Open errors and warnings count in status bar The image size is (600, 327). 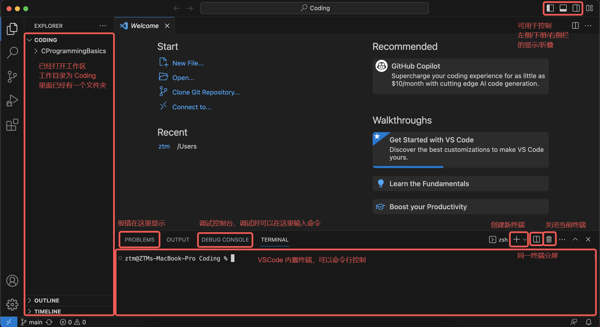pos(73,322)
